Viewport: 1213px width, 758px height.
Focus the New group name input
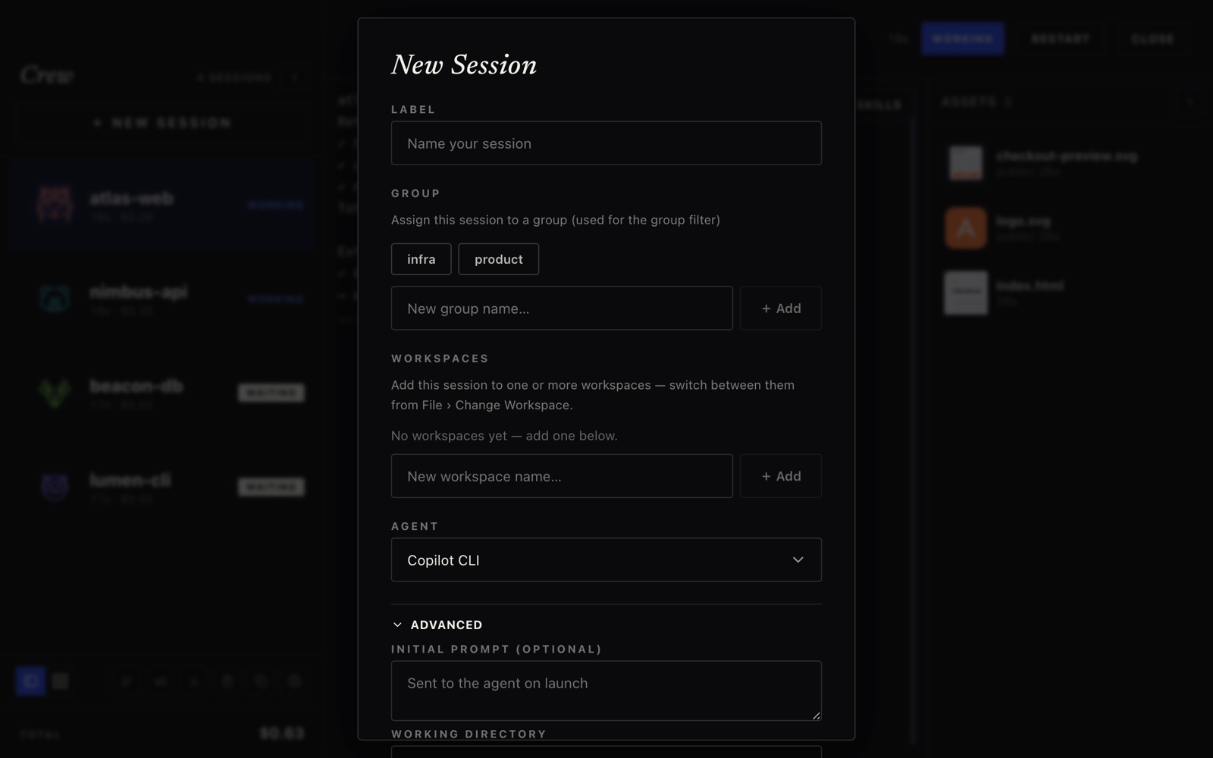[562, 309]
